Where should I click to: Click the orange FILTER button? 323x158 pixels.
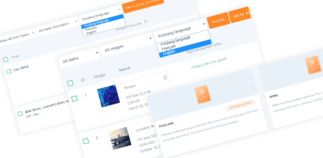coord(218,20)
